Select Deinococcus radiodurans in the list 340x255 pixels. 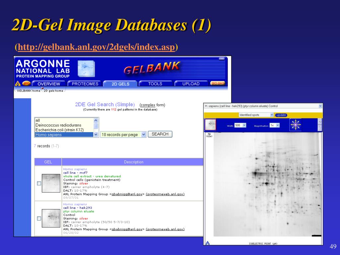(64, 125)
